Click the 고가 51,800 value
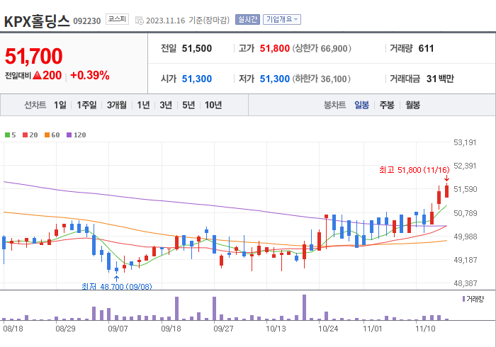This screenshot has width=496, height=347. 275,48
